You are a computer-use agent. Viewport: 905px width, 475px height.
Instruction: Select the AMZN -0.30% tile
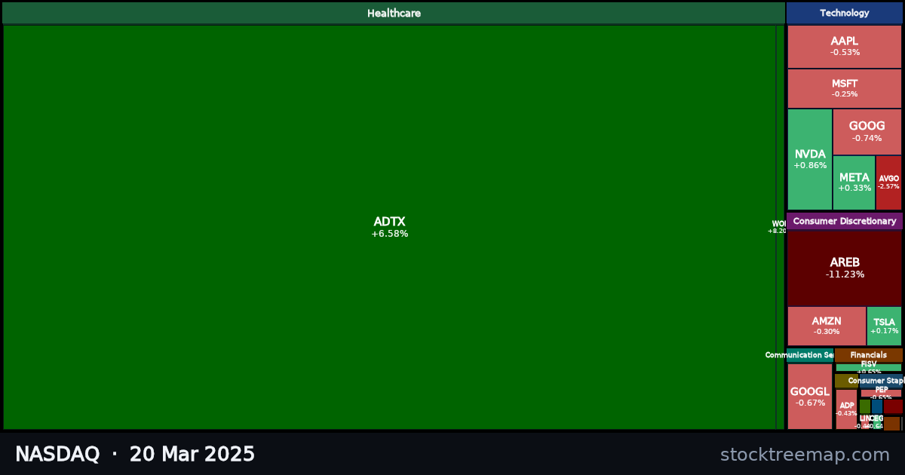[x=827, y=326]
